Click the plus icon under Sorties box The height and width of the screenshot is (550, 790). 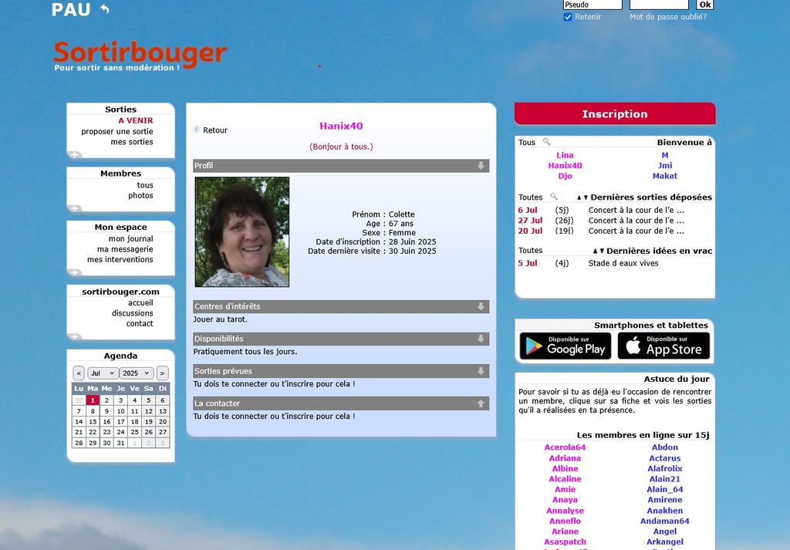click(x=75, y=154)
